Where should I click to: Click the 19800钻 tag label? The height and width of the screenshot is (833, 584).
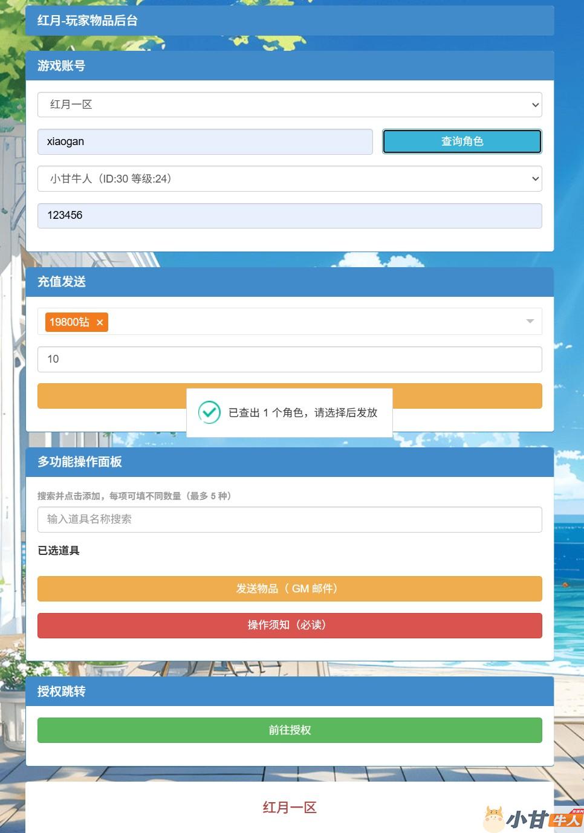click(x=70, y=322)
